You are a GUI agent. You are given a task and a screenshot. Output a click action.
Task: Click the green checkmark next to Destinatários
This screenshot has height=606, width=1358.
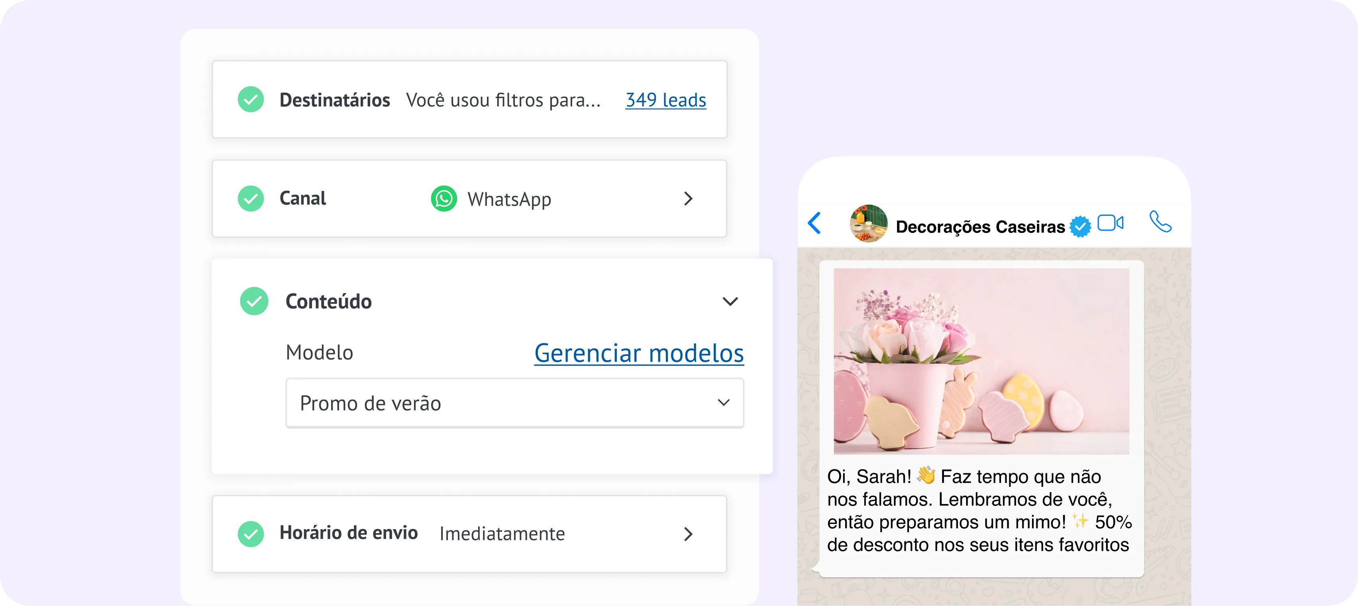click(251, 100)
